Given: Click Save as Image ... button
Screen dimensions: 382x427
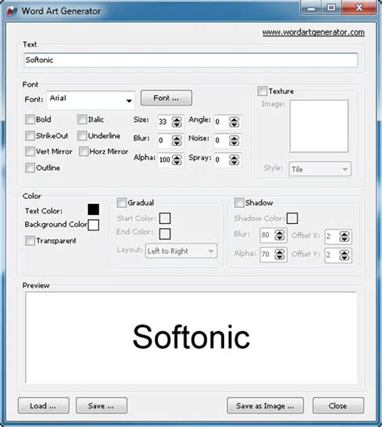Looking at the screenshot, I should tap(265, 405).
